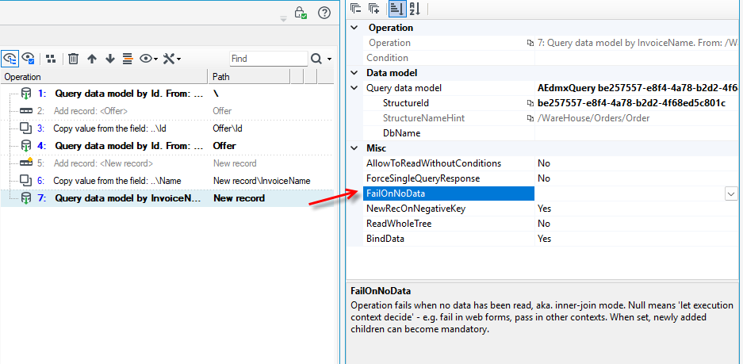This screenshot has height=364, width=743.
Task: Click the NewRecOnNegativeKey Yes value
Action: pos(545,209)
